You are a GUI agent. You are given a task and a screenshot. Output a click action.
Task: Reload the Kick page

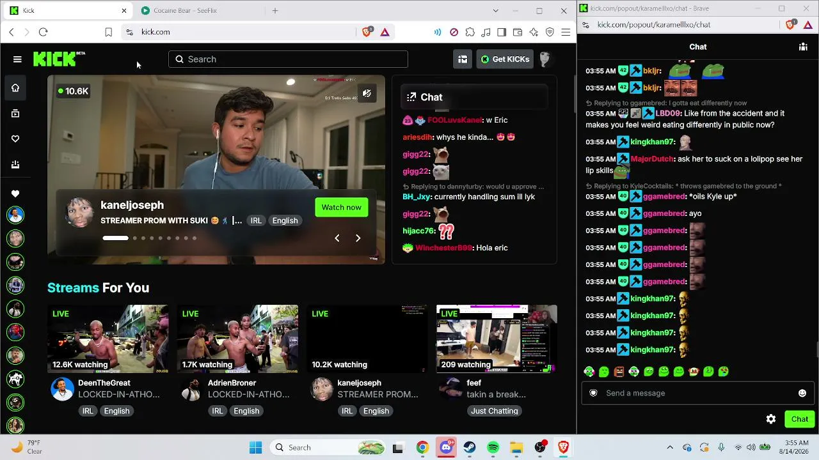tap(44, 32)
